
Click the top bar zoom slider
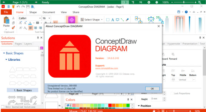[x=184, y=2]
